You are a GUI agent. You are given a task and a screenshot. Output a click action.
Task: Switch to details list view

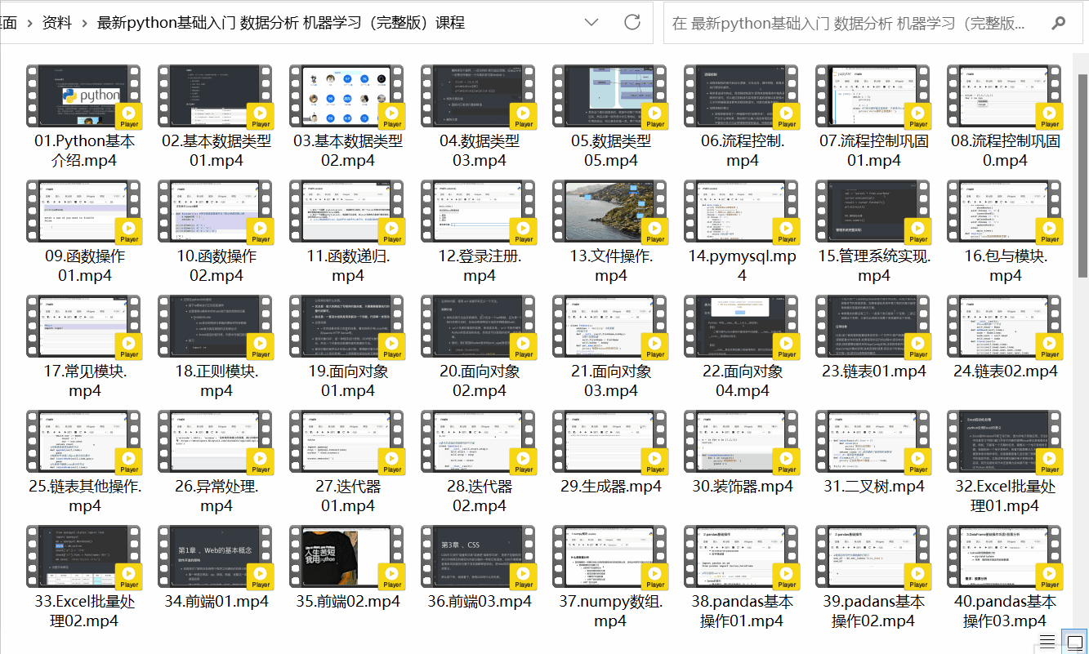[x=1047, y=640]
